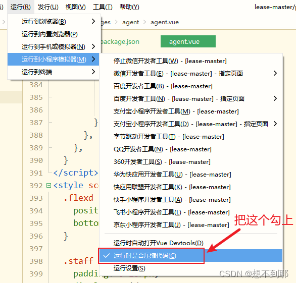Choose 360开发者工具(S) - [lease-master]
296x283 pixels.
pos(191,162)
